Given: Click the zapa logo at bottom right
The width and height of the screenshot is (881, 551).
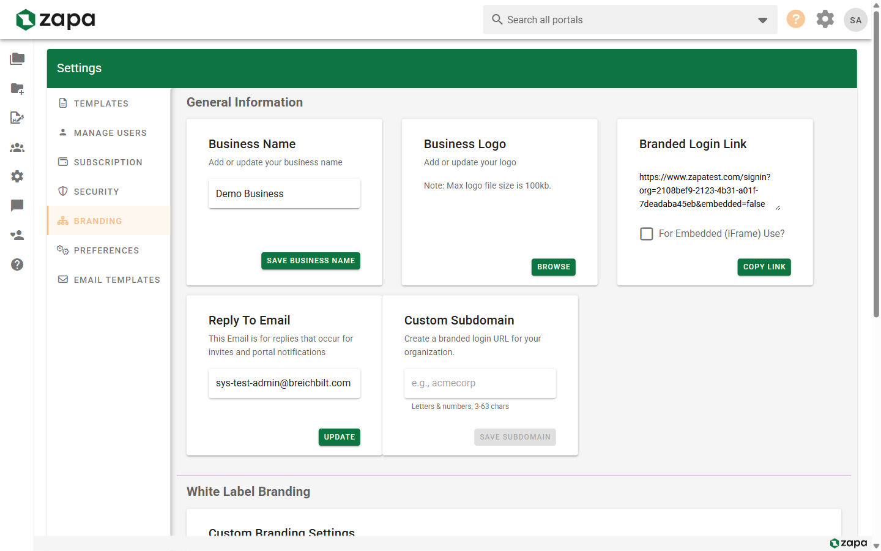Looking at the screenshot, I should coord(849,543).
